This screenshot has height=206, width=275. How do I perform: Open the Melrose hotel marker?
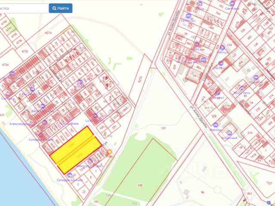[215, 125]
